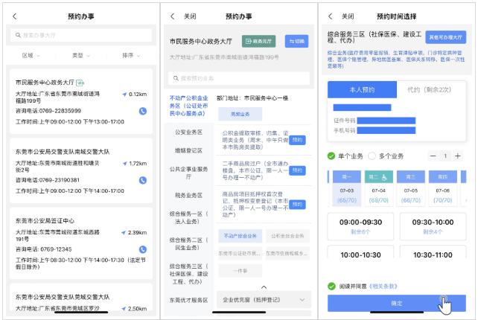This screenshot has width=478, height=320.
Task: Select 周三 07-05 date slot
Action: pos(411,188)
